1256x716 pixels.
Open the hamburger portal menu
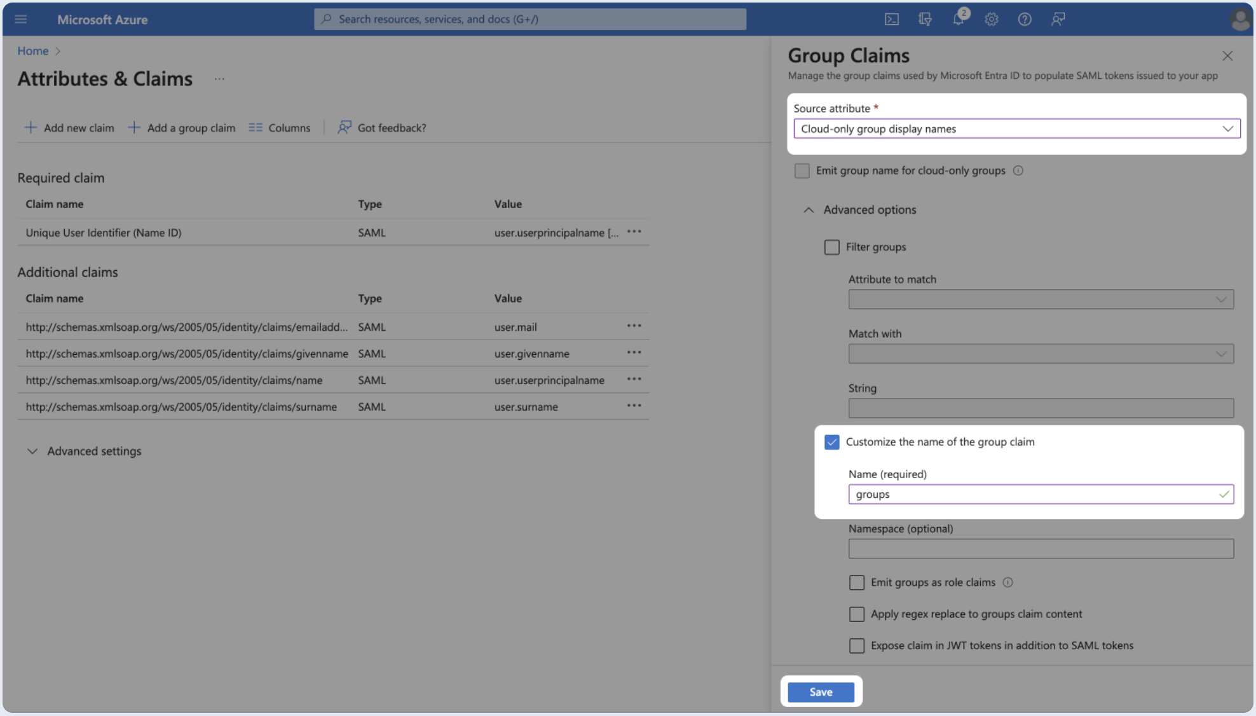click(21, 19)
